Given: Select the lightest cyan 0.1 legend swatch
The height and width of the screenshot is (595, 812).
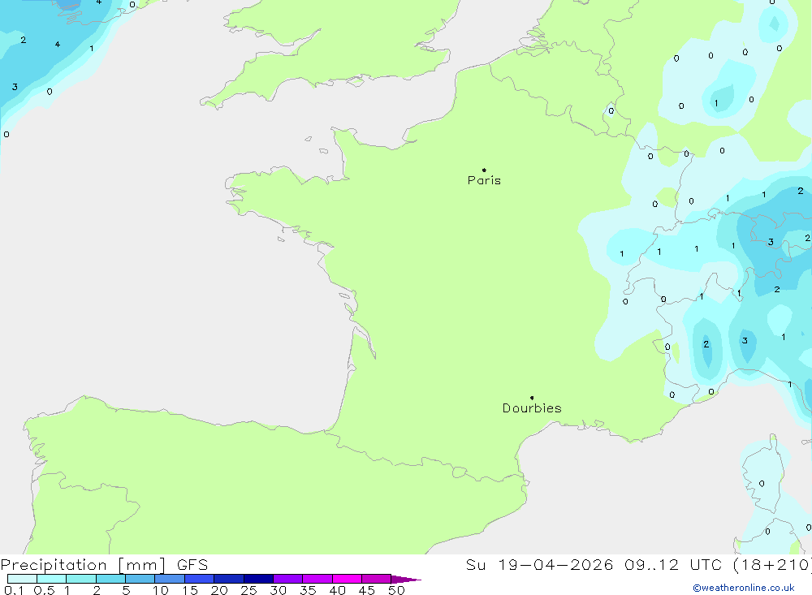Looking at the screenshot, I should (x=22, y=579).
